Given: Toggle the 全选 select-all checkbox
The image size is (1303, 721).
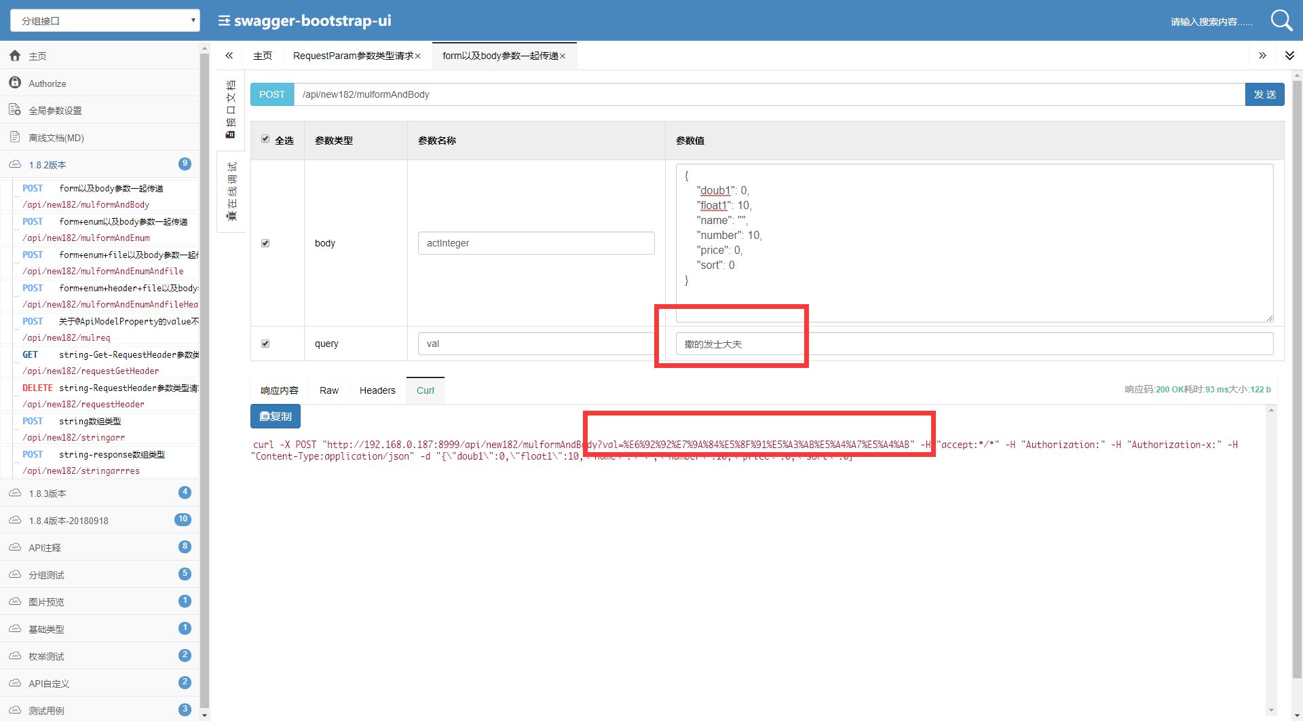Looking at the screenshot, I should click(265, 139).
